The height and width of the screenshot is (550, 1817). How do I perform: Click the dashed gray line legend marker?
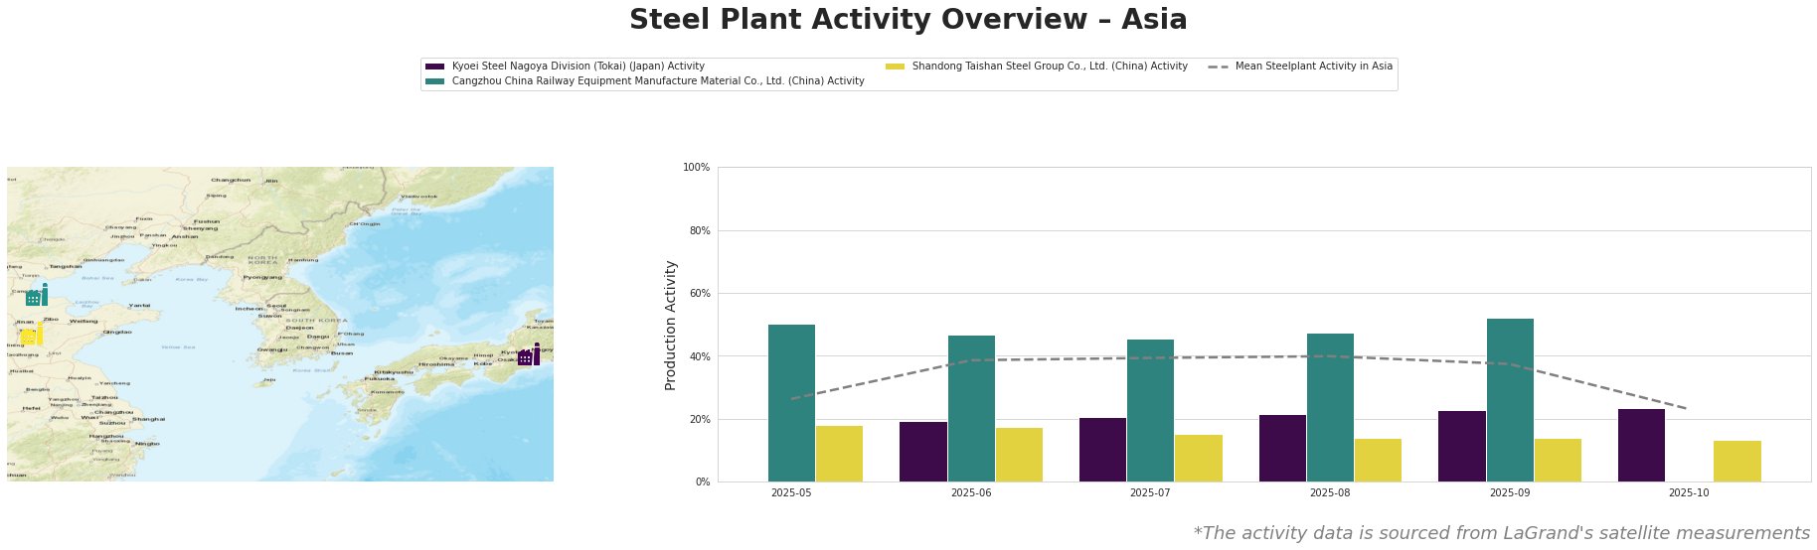point(1218,67)
